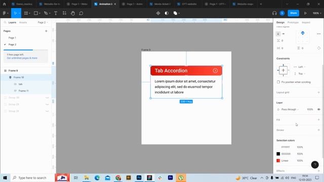
Task: Open the Figma main menu
Action: (5, 13)
